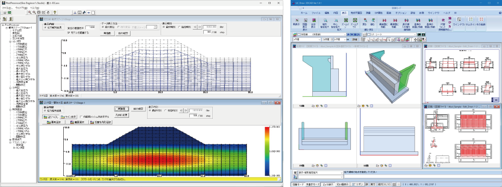Screen dimensions: 502x187
Task: Click ズームイン icon in UC-Draw ribbon
Action: point(345,22)
